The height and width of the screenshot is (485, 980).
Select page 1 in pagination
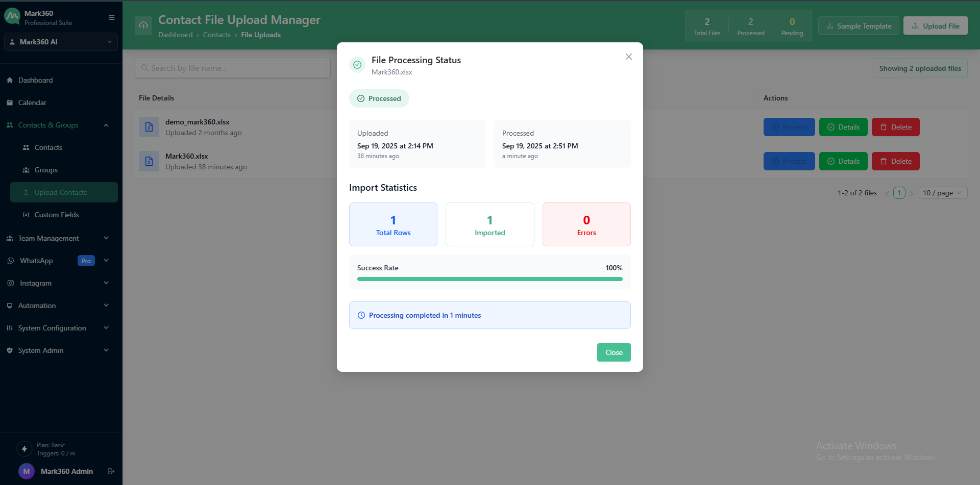[899, 193]
